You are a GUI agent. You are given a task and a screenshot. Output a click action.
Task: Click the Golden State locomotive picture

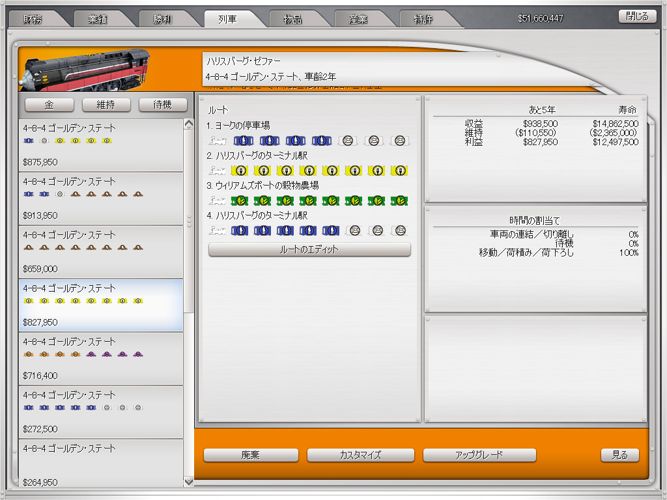pos(85,69)
